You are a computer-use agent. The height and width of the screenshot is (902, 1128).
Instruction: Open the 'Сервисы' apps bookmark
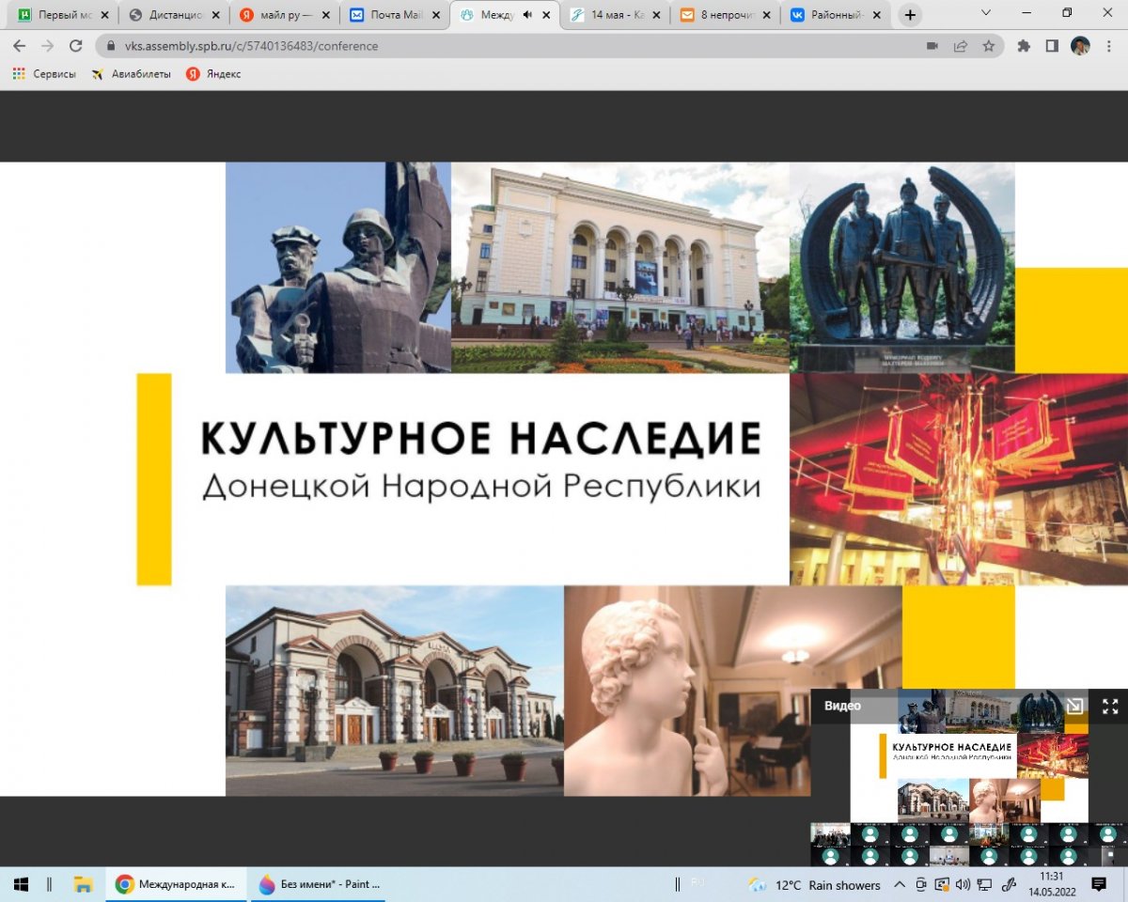[x=44, y=74]
